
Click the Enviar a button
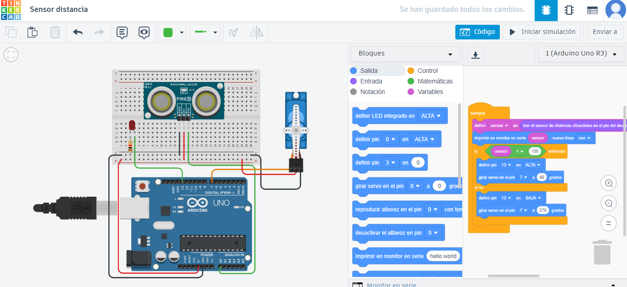point(605,32)
